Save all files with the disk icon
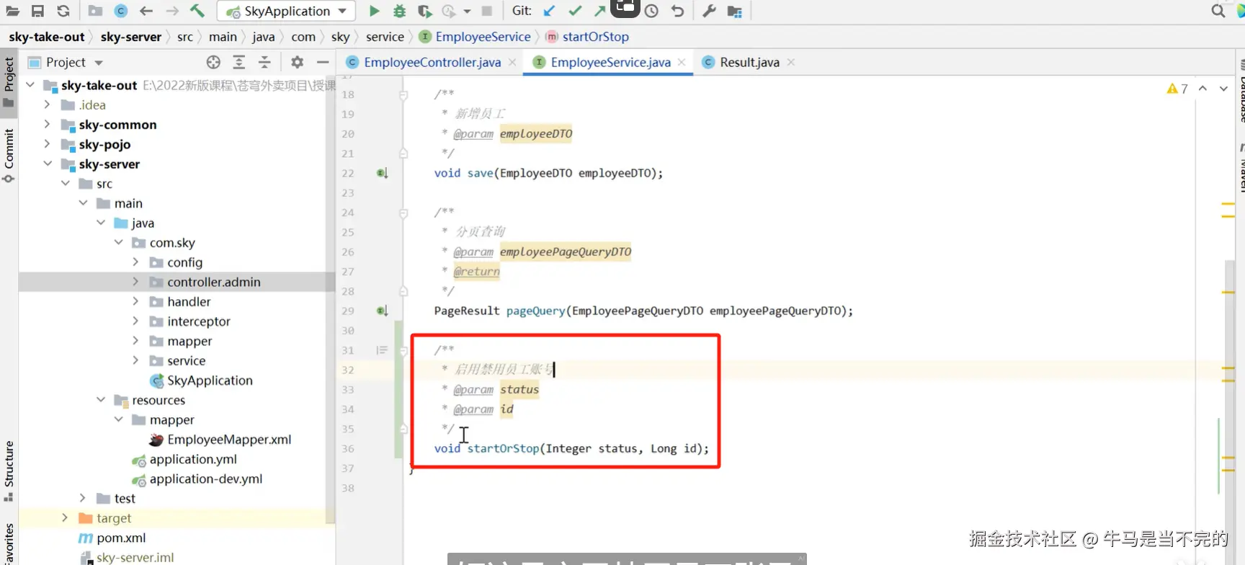Image resolution: width=1245 pixels, height=565 pixels. (37, 11)
